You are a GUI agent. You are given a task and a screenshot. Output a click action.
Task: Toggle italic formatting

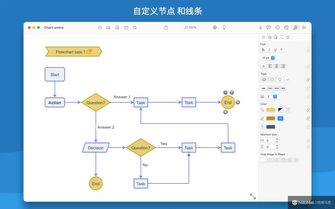tap(269, 50)
